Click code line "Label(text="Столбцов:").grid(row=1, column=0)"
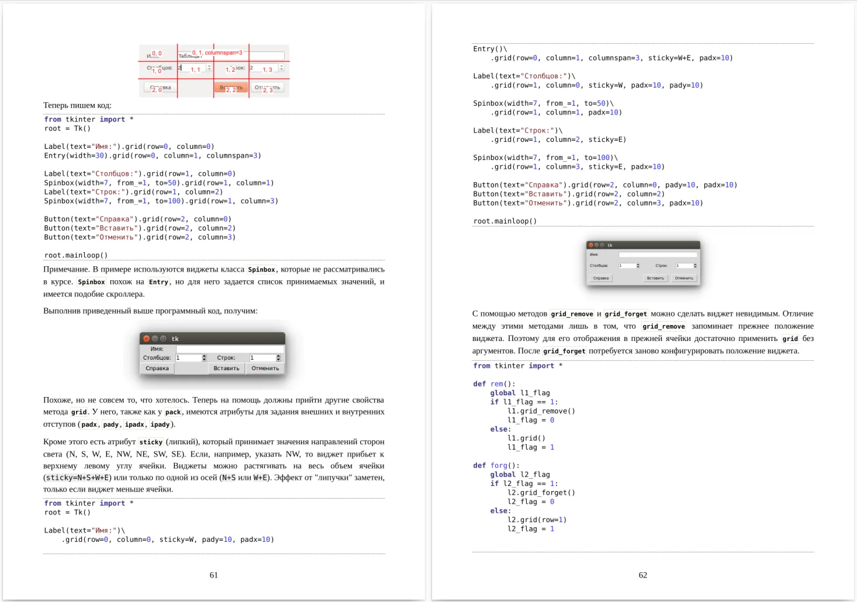The width and height of the screenshot is (857, 602). [x=140, y=174]
